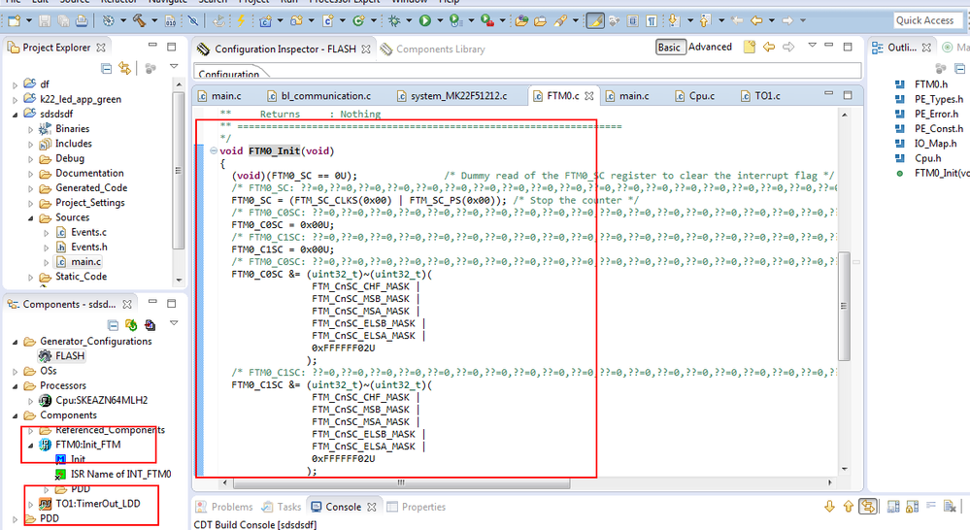Click the Run External Tools icon

click(486, 21)
